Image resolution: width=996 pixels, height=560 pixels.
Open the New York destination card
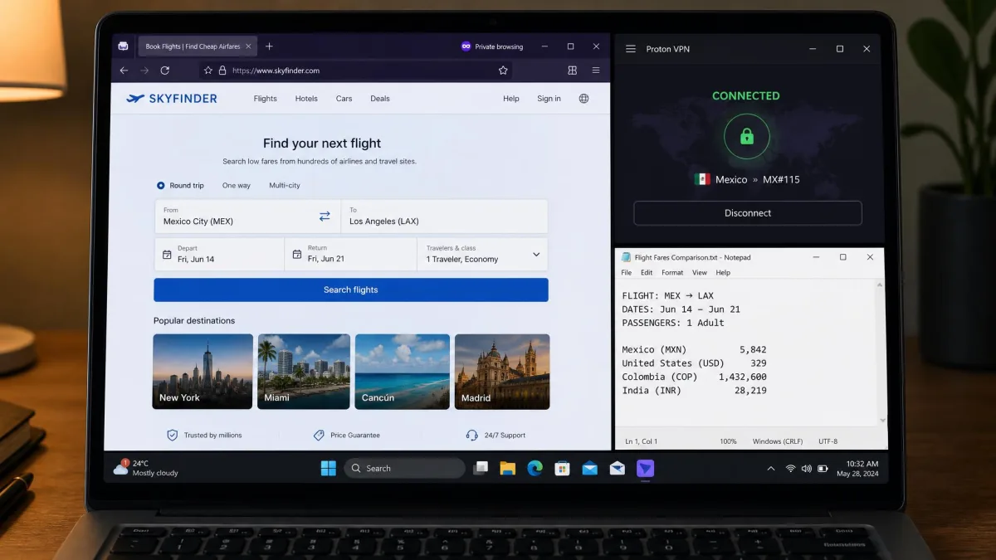[x=203, y=372]
